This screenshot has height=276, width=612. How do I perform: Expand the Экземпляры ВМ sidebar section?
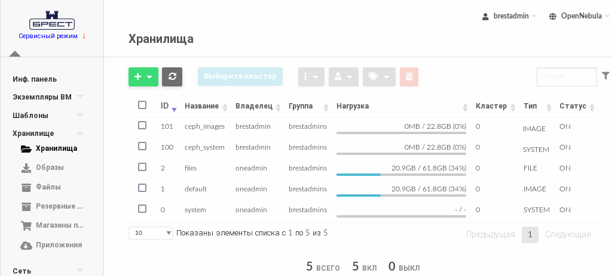tap(48, 97)
